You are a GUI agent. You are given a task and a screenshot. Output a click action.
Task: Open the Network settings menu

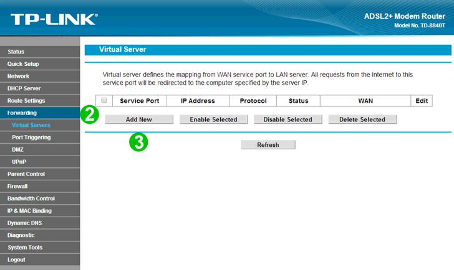[x=40, y=77]
